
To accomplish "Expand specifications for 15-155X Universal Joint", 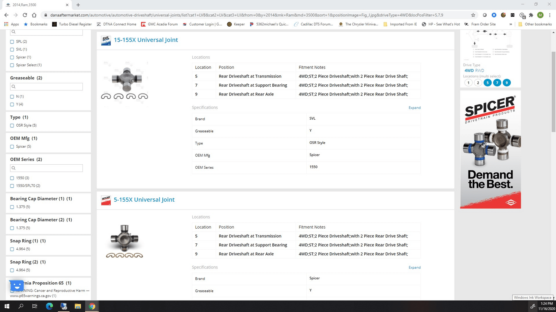I will point(414,108).
